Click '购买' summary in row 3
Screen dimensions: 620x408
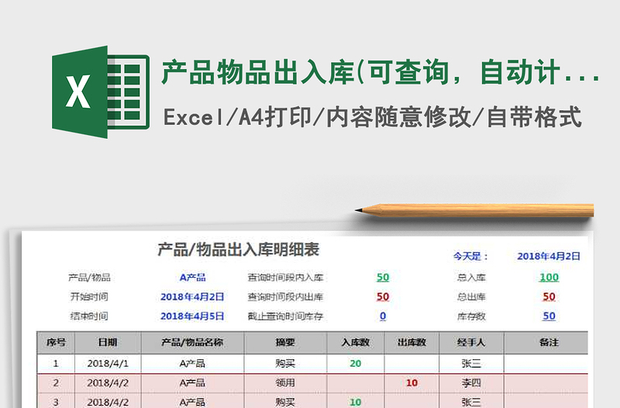(x=285, y=402)
